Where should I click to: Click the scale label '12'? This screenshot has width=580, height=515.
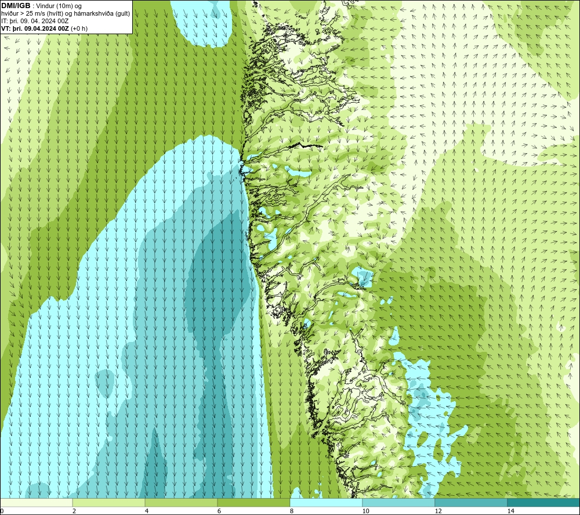pyautogui.click(x=438, y=512)
